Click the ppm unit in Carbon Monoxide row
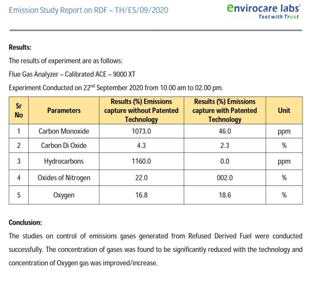Image resolution: width=324 pixels, height=284 pixels. (284, 131)
